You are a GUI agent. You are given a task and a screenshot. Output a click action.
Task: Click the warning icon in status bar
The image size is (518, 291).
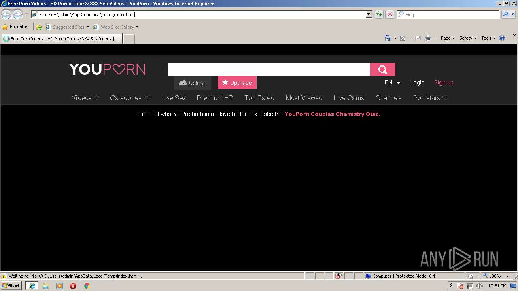(x=4, y=276)
